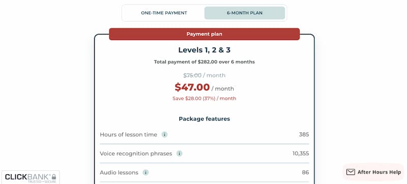Screen dimensions: 407x184
Task: Click the ClickBank trusted secure badge
Action: point(31,177)
